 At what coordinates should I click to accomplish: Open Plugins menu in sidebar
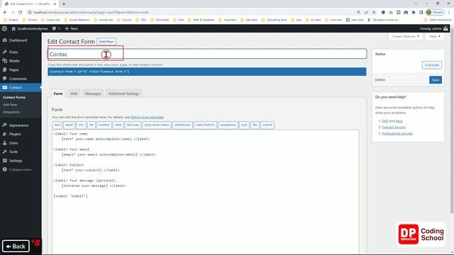[x=15, y=134]
